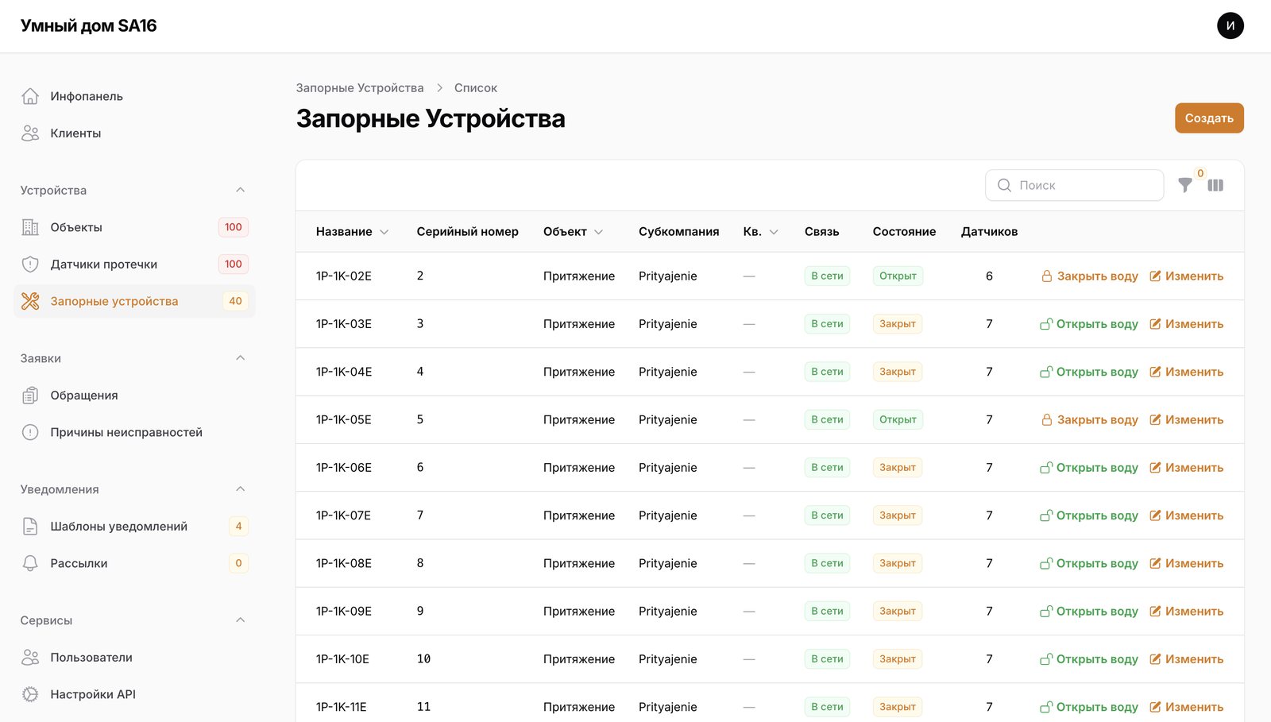Collapse the Устройства sidebar section
Image resolution: width=1271 pixels, height=722 pixels.
[241, 190]
